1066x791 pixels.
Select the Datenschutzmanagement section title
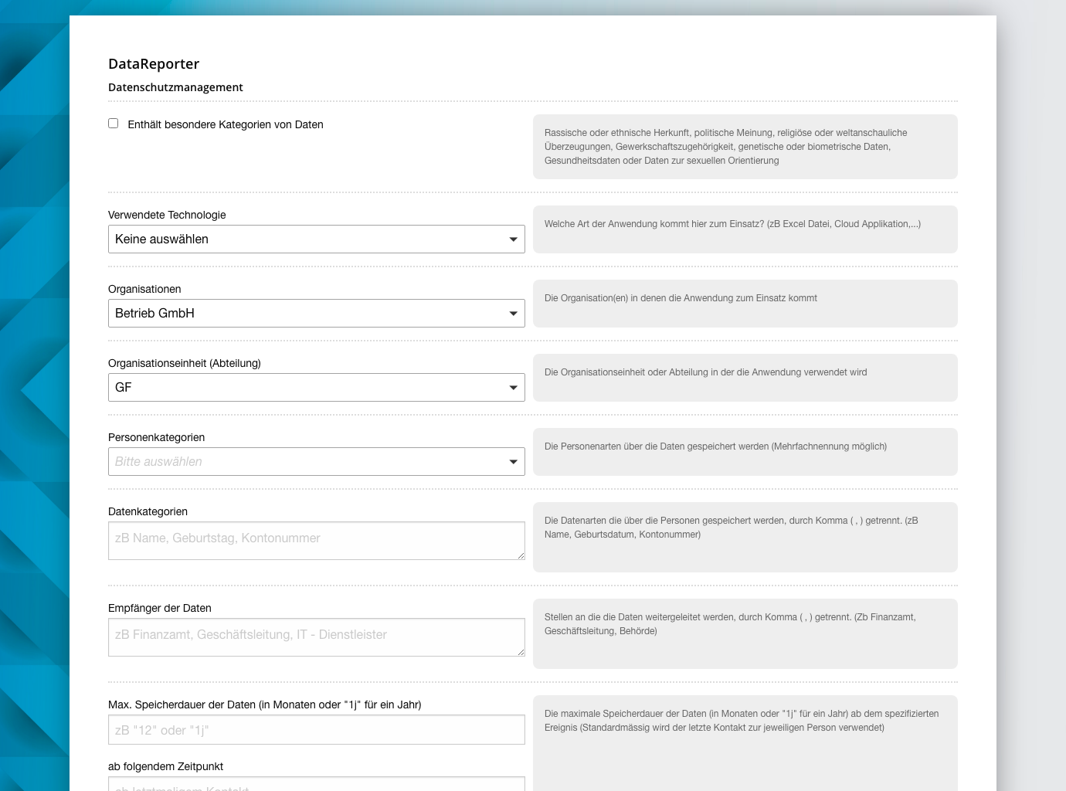pos(175,87)
